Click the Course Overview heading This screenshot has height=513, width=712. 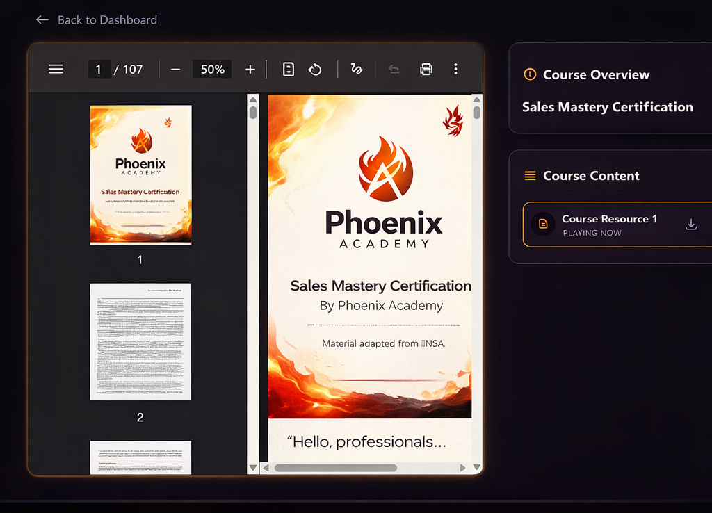pos(596,74)
